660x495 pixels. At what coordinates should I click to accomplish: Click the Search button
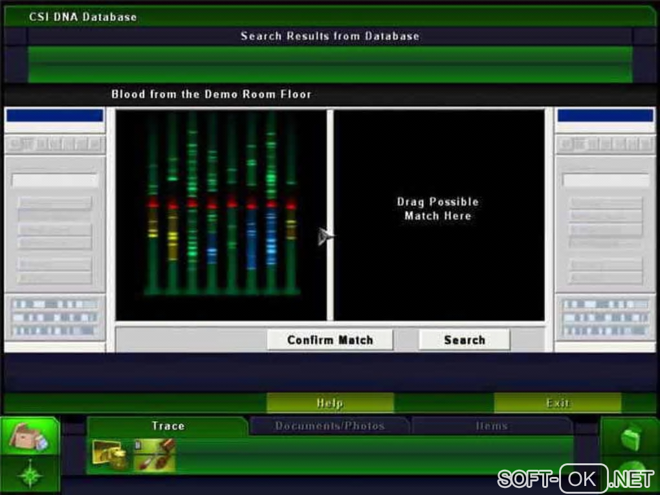(x=465, y=340)
